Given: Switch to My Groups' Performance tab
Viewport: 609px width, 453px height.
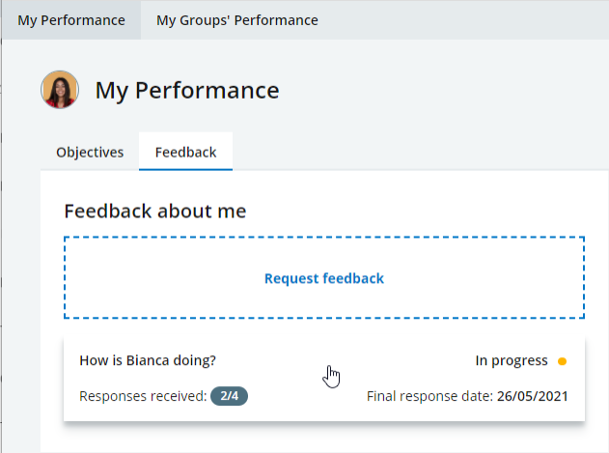Looking at the screenshot, I should [x=236, y=20].
